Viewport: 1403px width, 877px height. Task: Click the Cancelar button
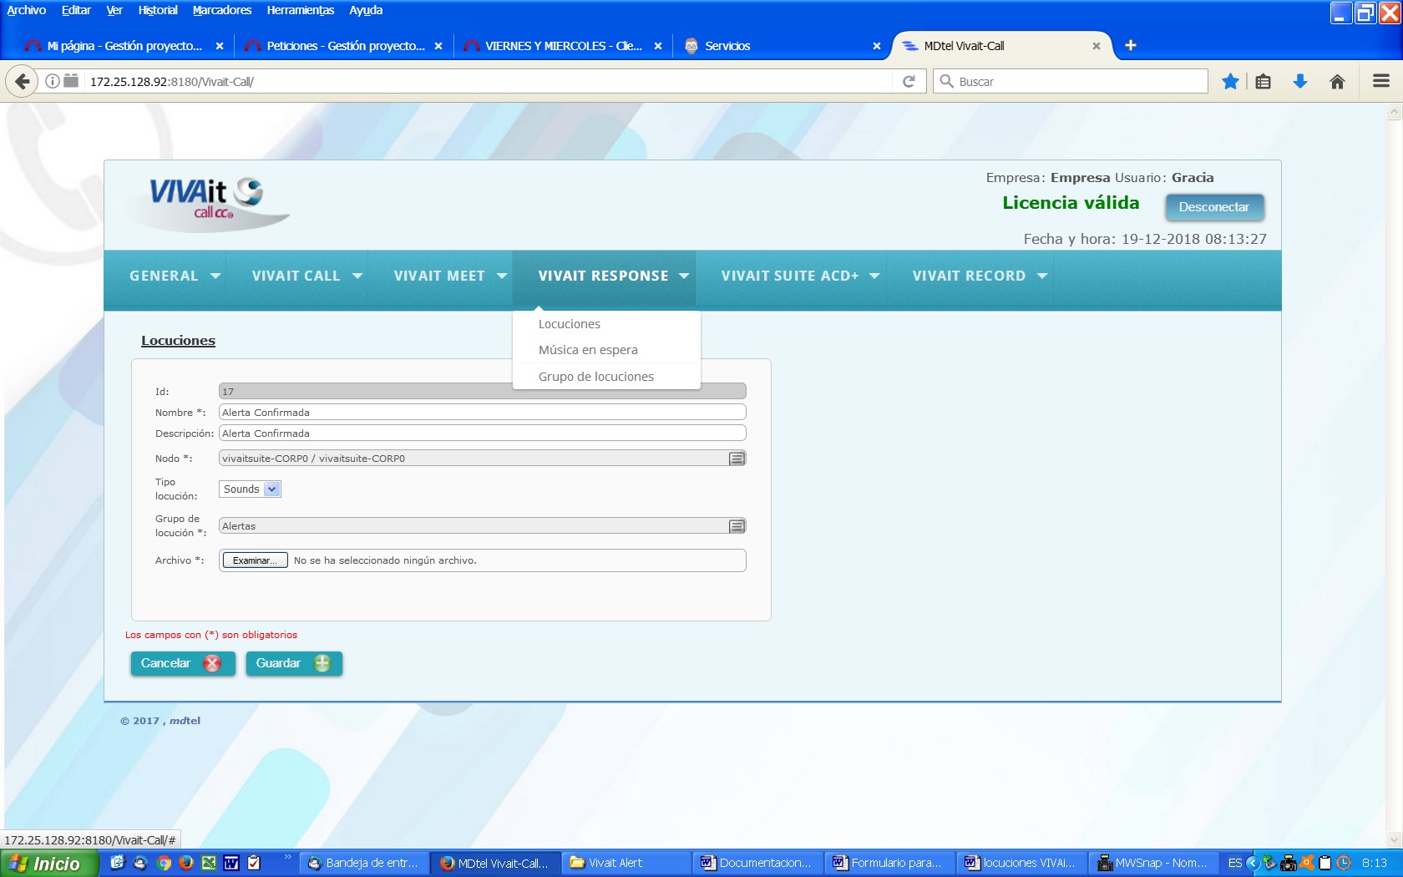tap(182, 663)
